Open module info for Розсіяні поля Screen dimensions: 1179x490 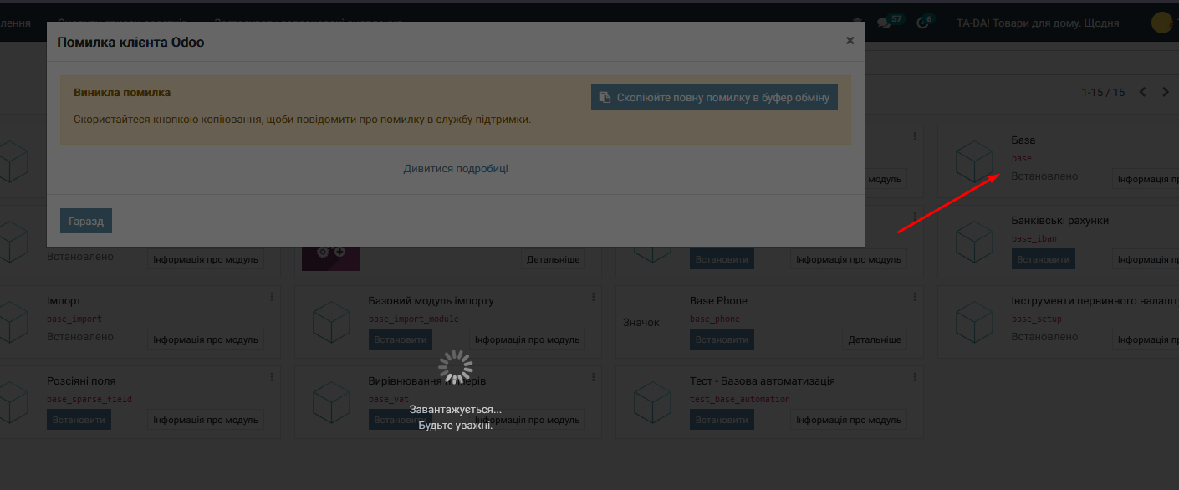click(x=206, y=420)
